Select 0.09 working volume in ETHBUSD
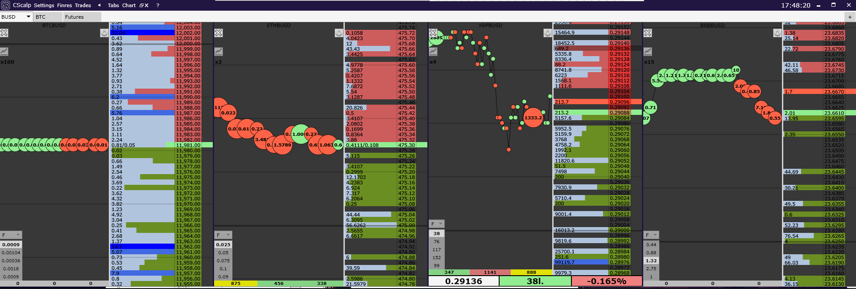The image size is (856, 289). point(223,277)
